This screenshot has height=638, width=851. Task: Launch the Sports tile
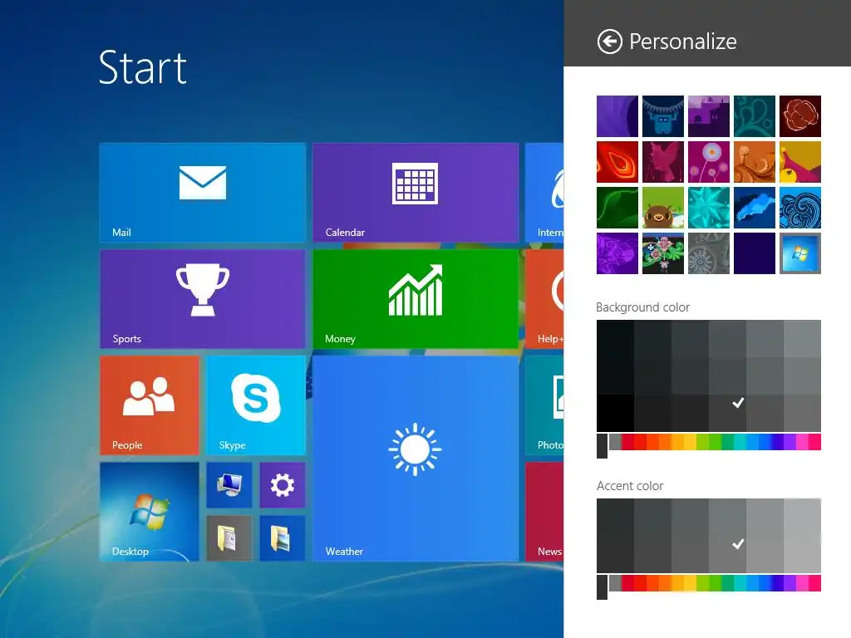click(203, 298)
